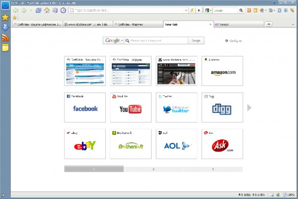Open the eBay quick access tile

coord(85,144)
